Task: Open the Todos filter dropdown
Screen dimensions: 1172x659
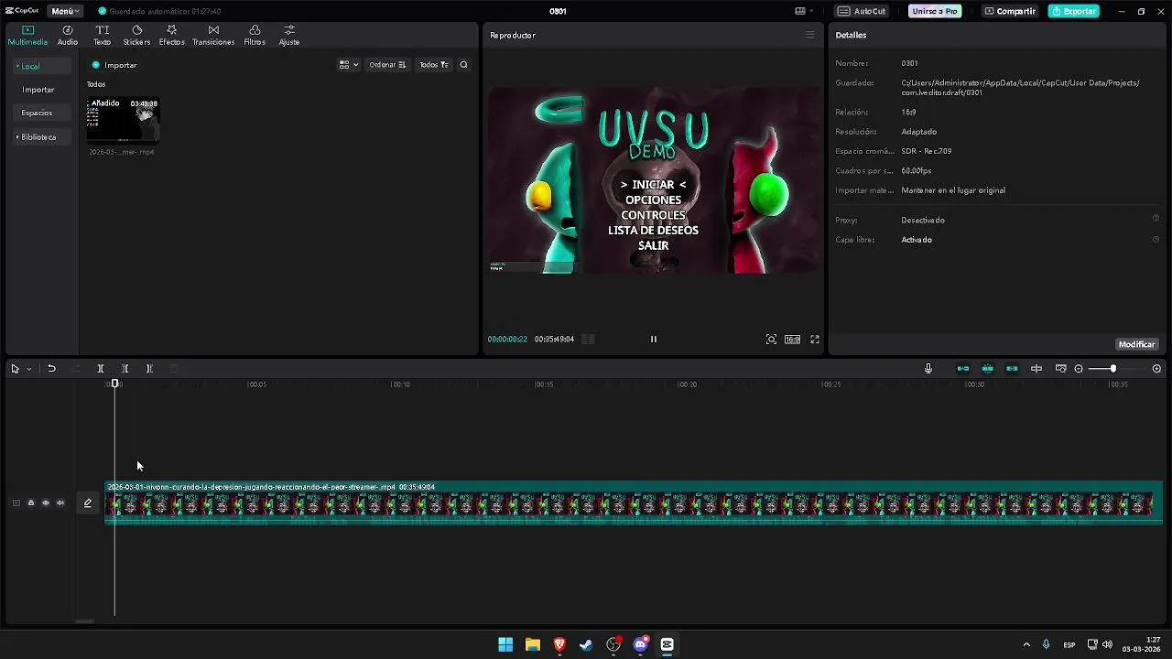Action: coord(433,65)
